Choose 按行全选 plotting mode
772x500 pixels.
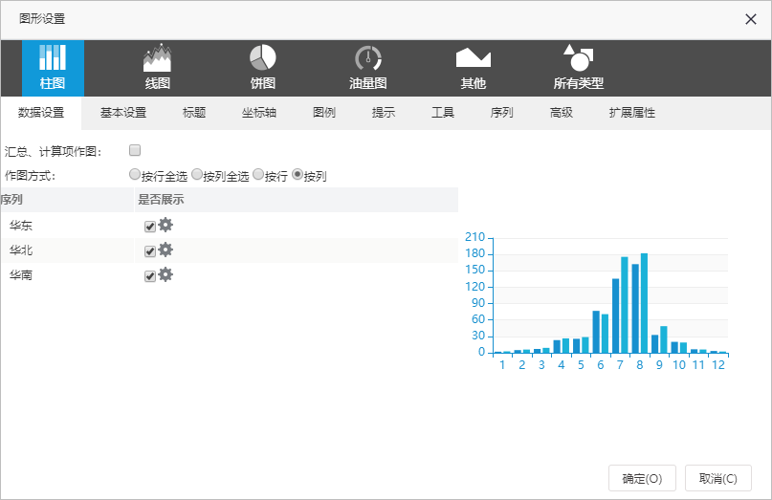135,174
